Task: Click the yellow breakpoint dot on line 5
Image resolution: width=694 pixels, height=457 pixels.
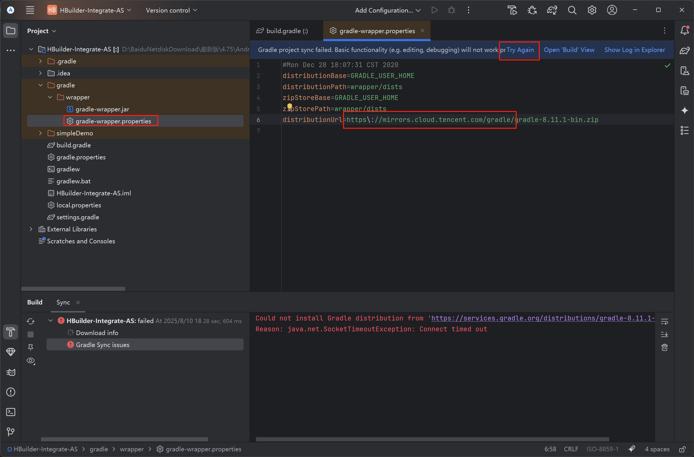Action: 289,106
